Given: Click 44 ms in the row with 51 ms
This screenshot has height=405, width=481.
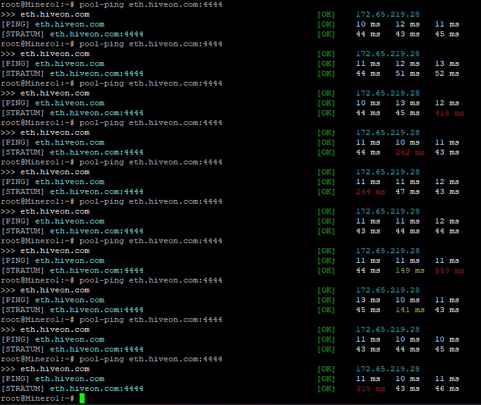Looking at the screenshot, I should click(x=368, y=73).
